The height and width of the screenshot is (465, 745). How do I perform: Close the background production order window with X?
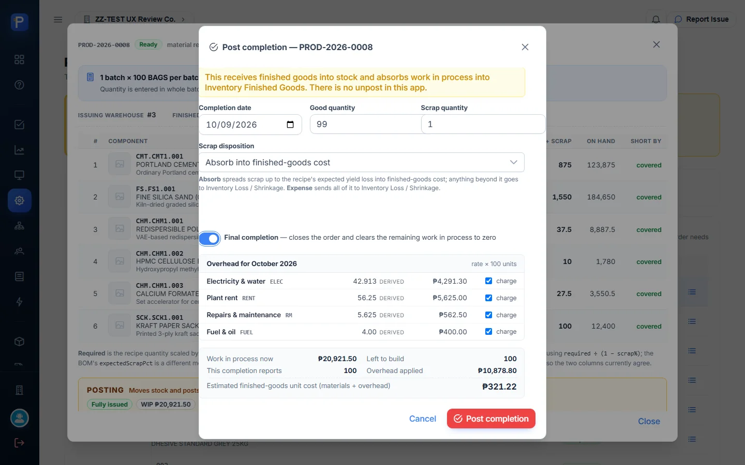pyautogui.click(x=657, y=44)
